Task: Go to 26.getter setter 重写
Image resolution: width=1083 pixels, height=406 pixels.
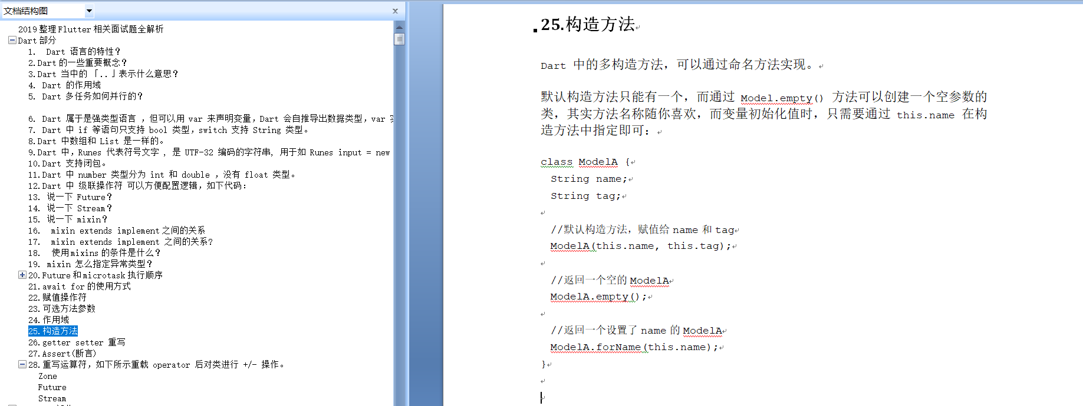Action: (x=77, y=342)
